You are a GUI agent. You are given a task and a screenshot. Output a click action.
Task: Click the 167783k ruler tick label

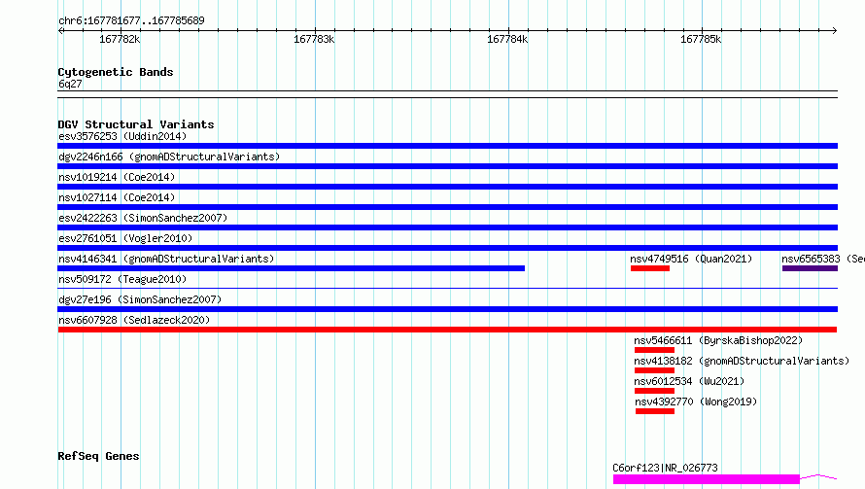pyautogui.click(x=314, y=40)
